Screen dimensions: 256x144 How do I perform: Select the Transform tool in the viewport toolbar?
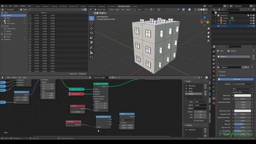(92, 42)
